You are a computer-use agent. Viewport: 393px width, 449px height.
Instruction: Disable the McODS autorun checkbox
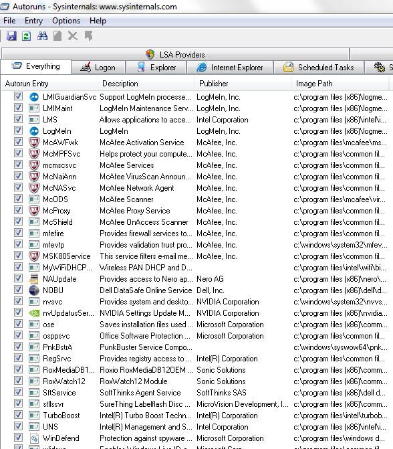[x=18, y=199]
